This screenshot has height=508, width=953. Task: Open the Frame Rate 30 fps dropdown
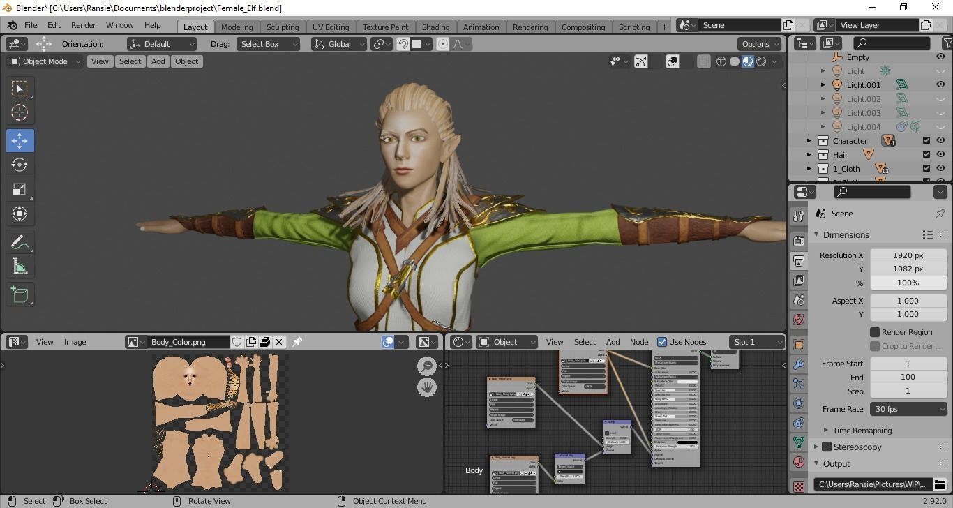click(909, 409)
